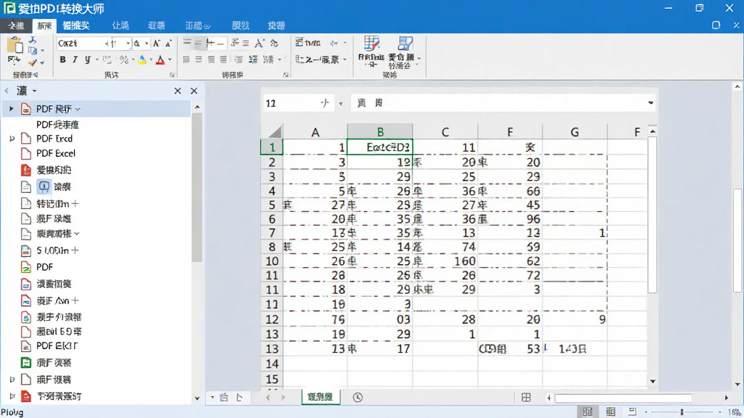Click the decrease font size icon
This screenshot has height=418, width=744.
point(168,43)
